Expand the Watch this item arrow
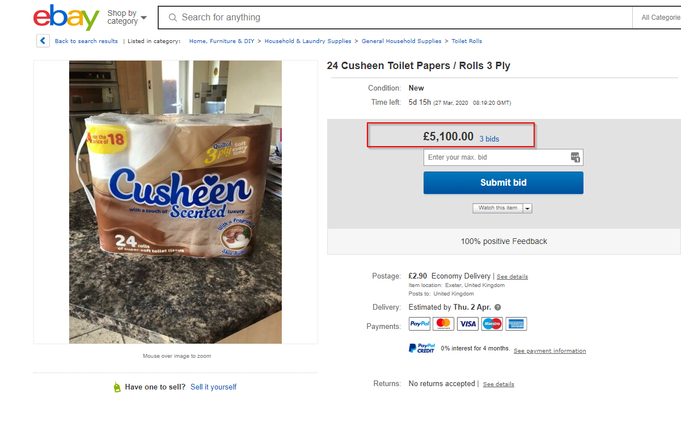This screenshot has height=428, width=681. click(x=528, y=208)
